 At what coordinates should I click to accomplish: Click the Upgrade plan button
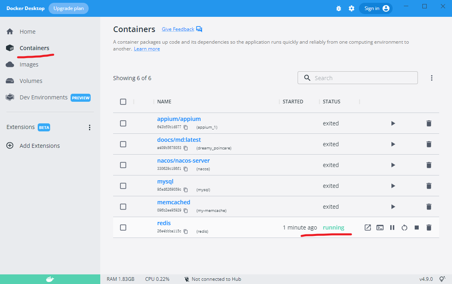pos(69,8)
